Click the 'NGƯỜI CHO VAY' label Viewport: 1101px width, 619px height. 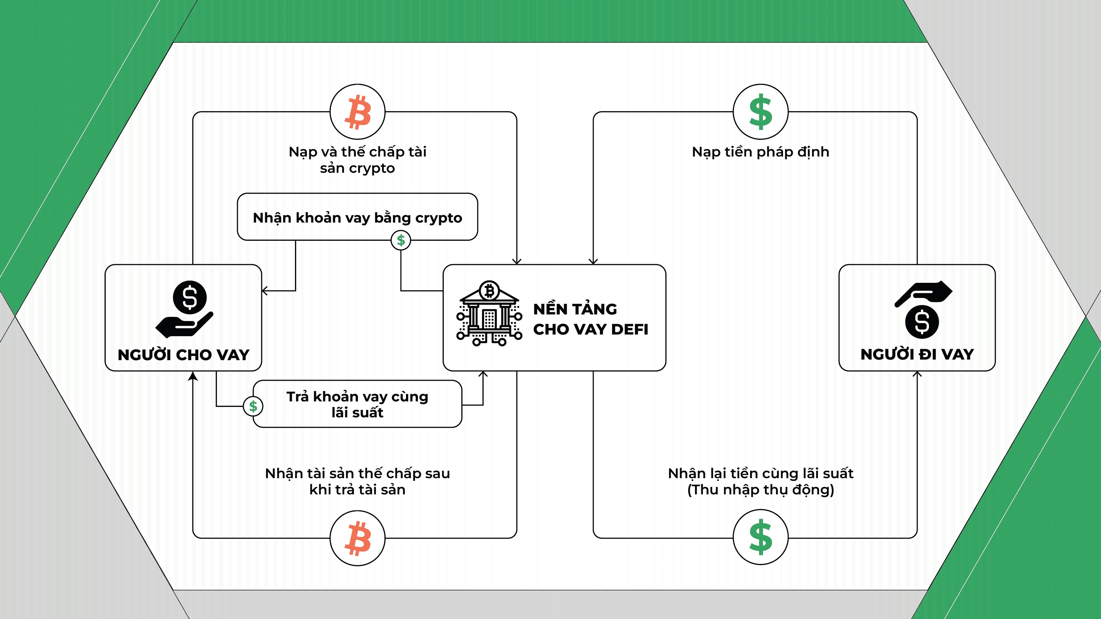[183, 354]
